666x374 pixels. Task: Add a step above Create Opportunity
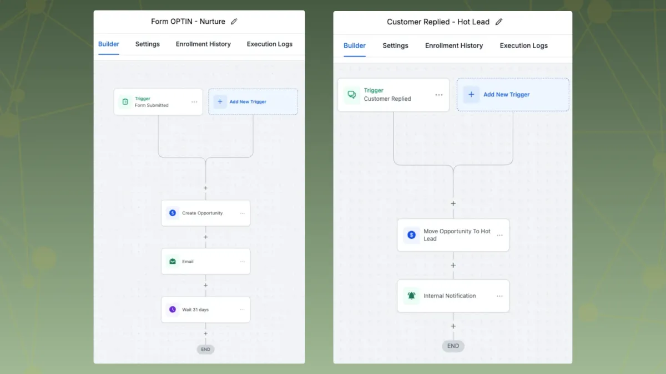205,188
